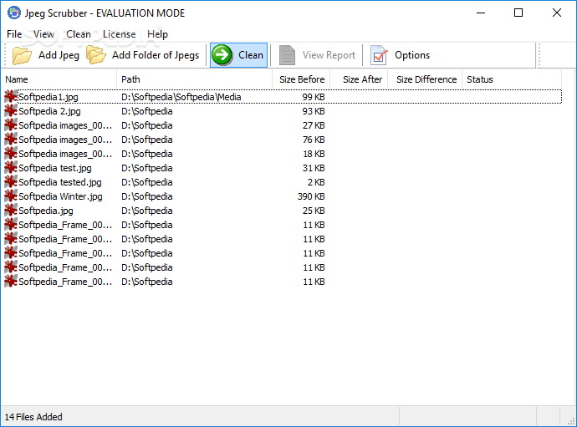This screenshot has width=577, height=427.
Task: Click the file icon for Softpedia Winter.jpg
Action: click(x=11, y=196)
